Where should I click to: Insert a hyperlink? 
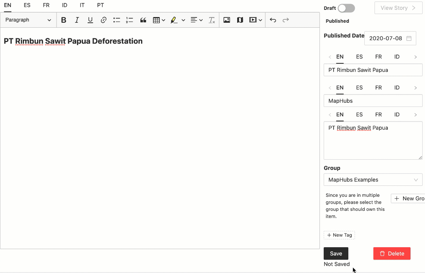[x=104, y=20]
